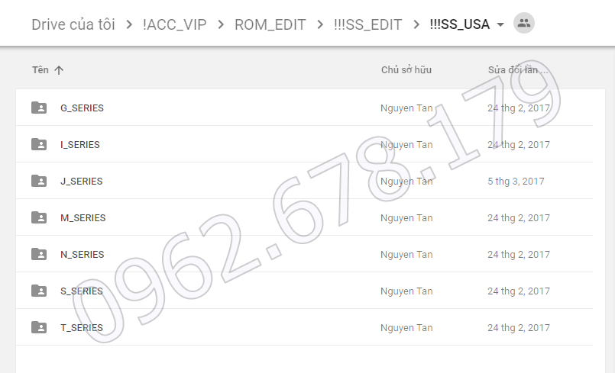615x373 pixels.
Task: Reverse sort order with the Tên arrow
Action: (59, 70)
